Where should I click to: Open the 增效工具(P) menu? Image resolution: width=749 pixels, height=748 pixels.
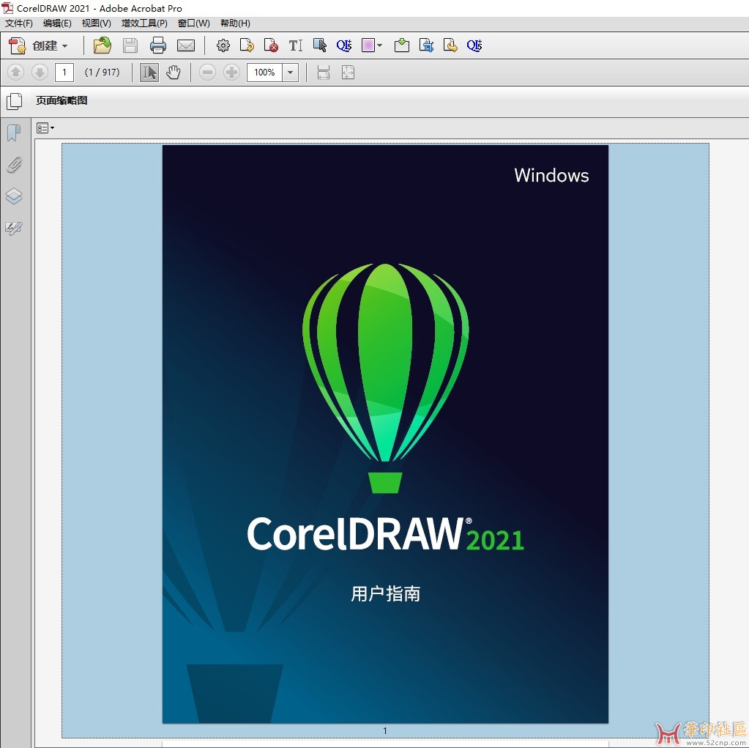(144, 23)
